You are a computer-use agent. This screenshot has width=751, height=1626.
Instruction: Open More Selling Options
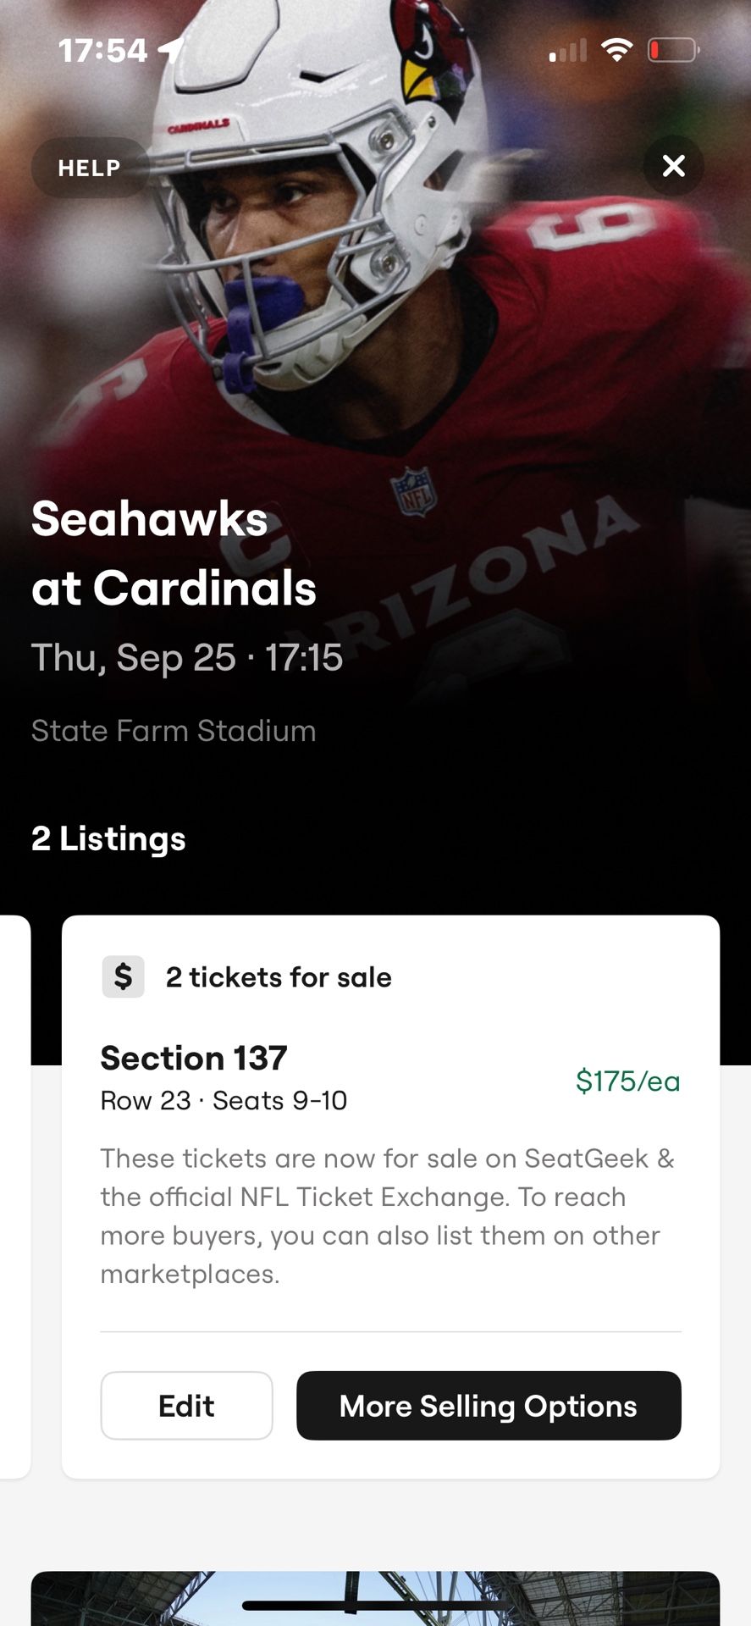point(489,1406)
